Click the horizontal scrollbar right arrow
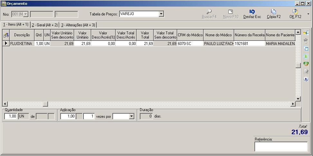 click(x=293, y=104)
